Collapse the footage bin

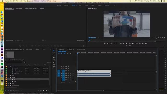[x=9, y=77]
